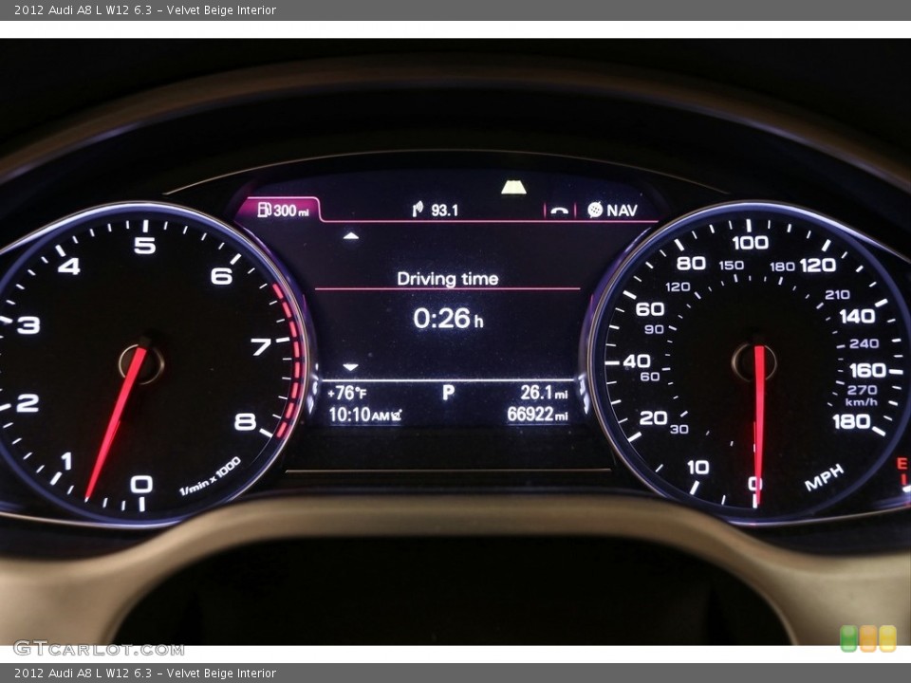Screen dimensions: 911x683
Task: Tap the 5 mark on the tachometer
Action: 144,246
